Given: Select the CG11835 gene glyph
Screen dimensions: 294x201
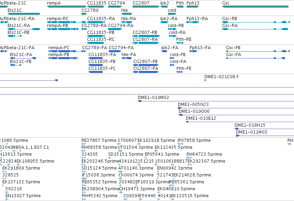Looking at the screenshot, I should pyautogui.click(x=95, y=7).
